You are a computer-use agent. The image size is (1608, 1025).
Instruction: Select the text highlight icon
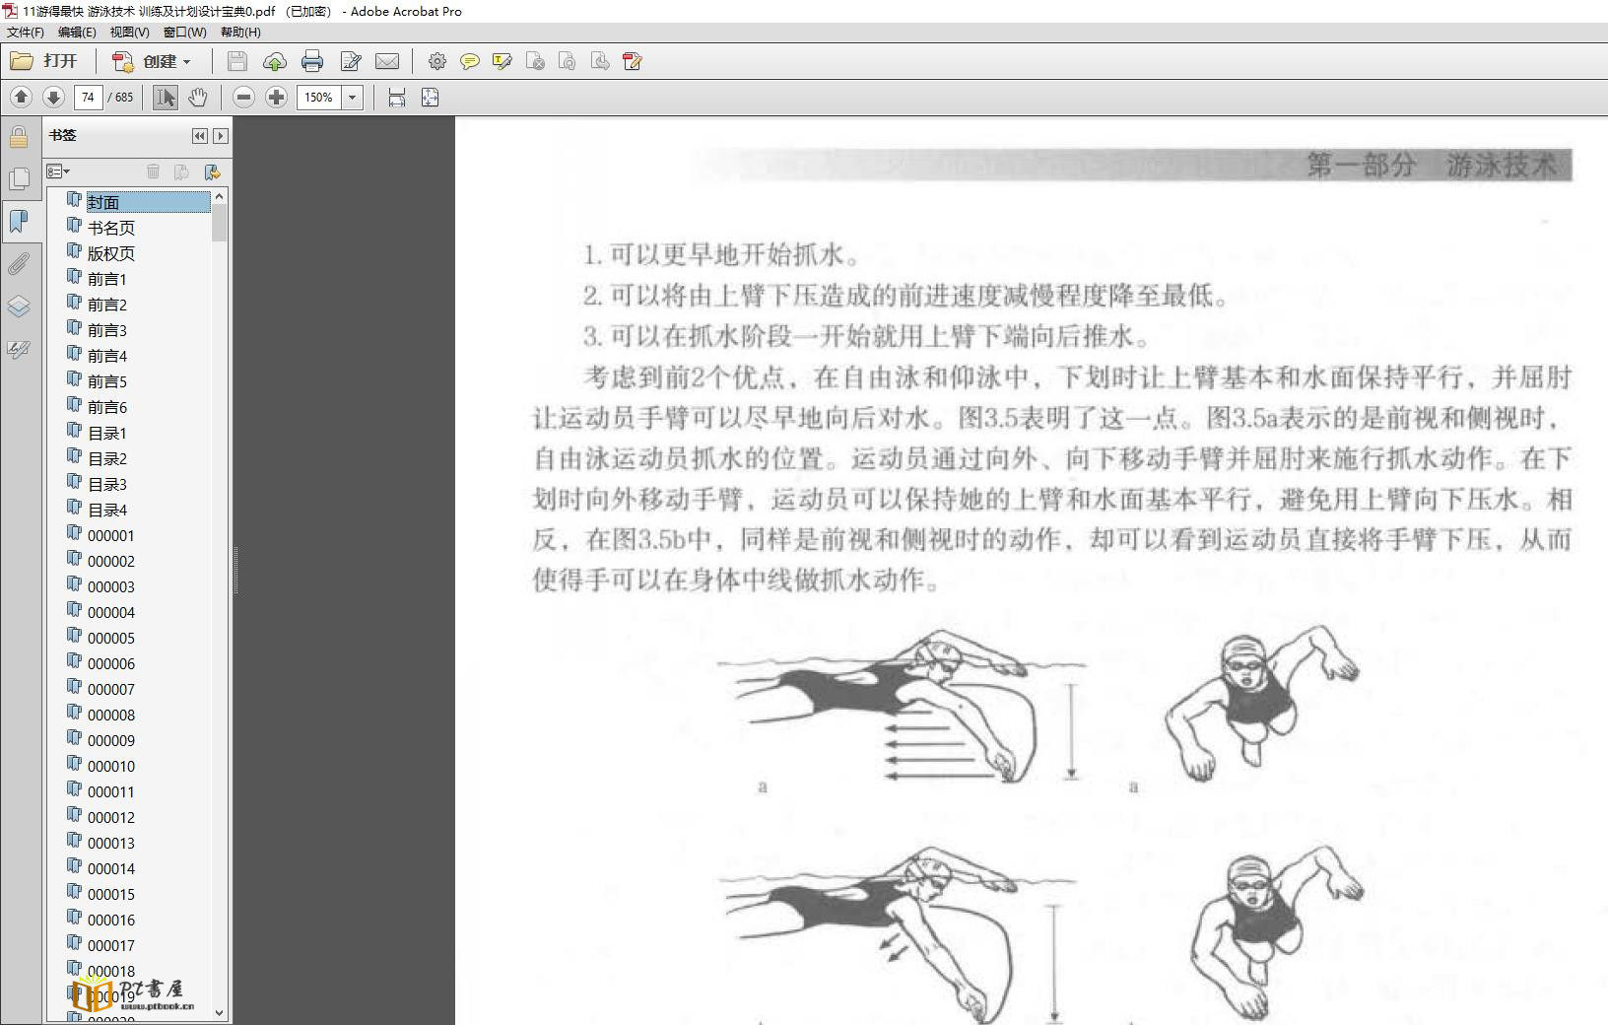(x=502, y=61)
